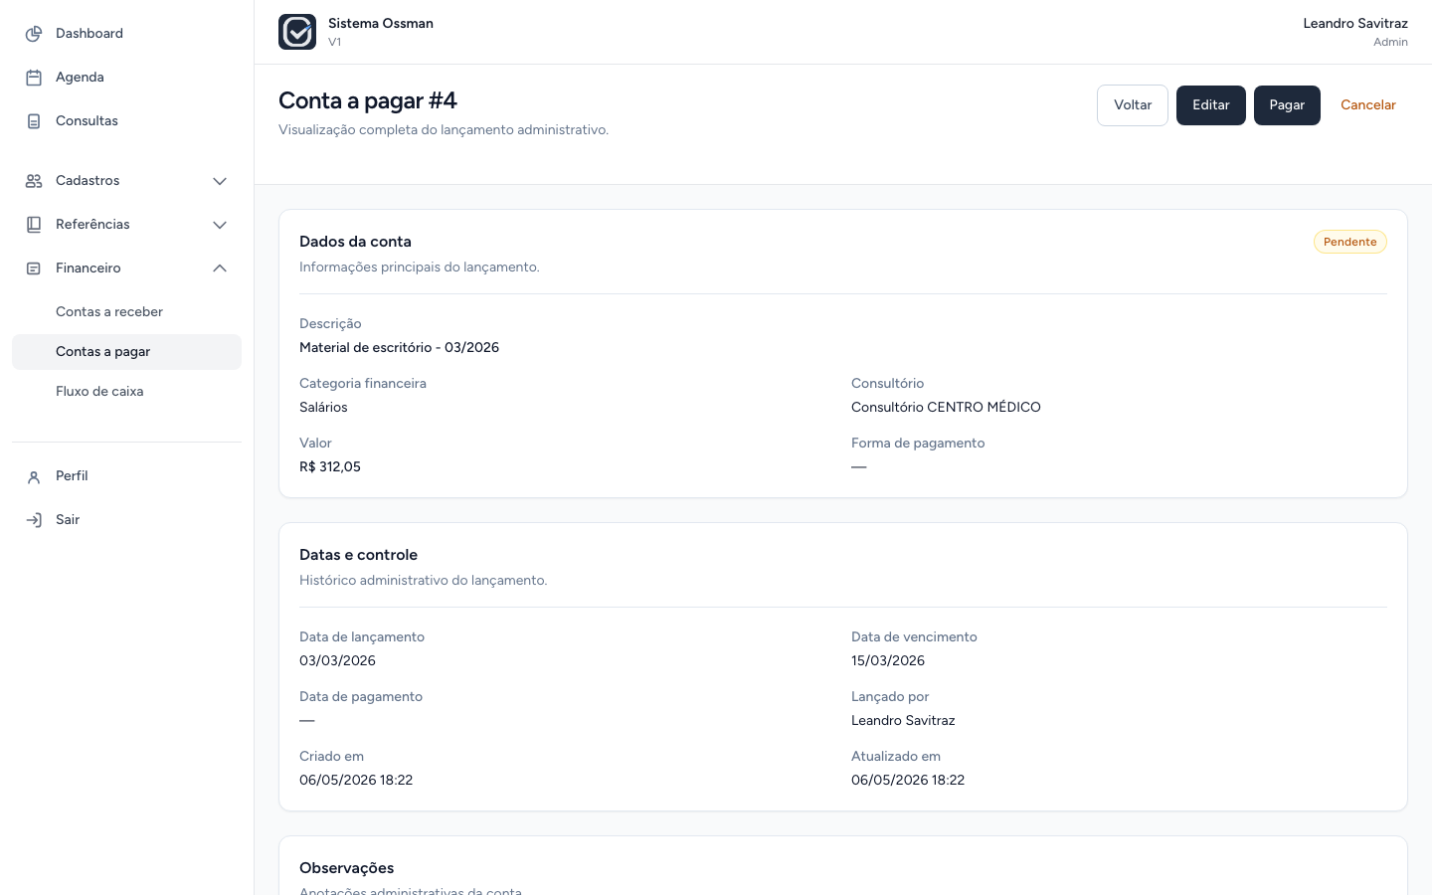
Task: Click the Voltar button
Action: [x=1133, y=105]
